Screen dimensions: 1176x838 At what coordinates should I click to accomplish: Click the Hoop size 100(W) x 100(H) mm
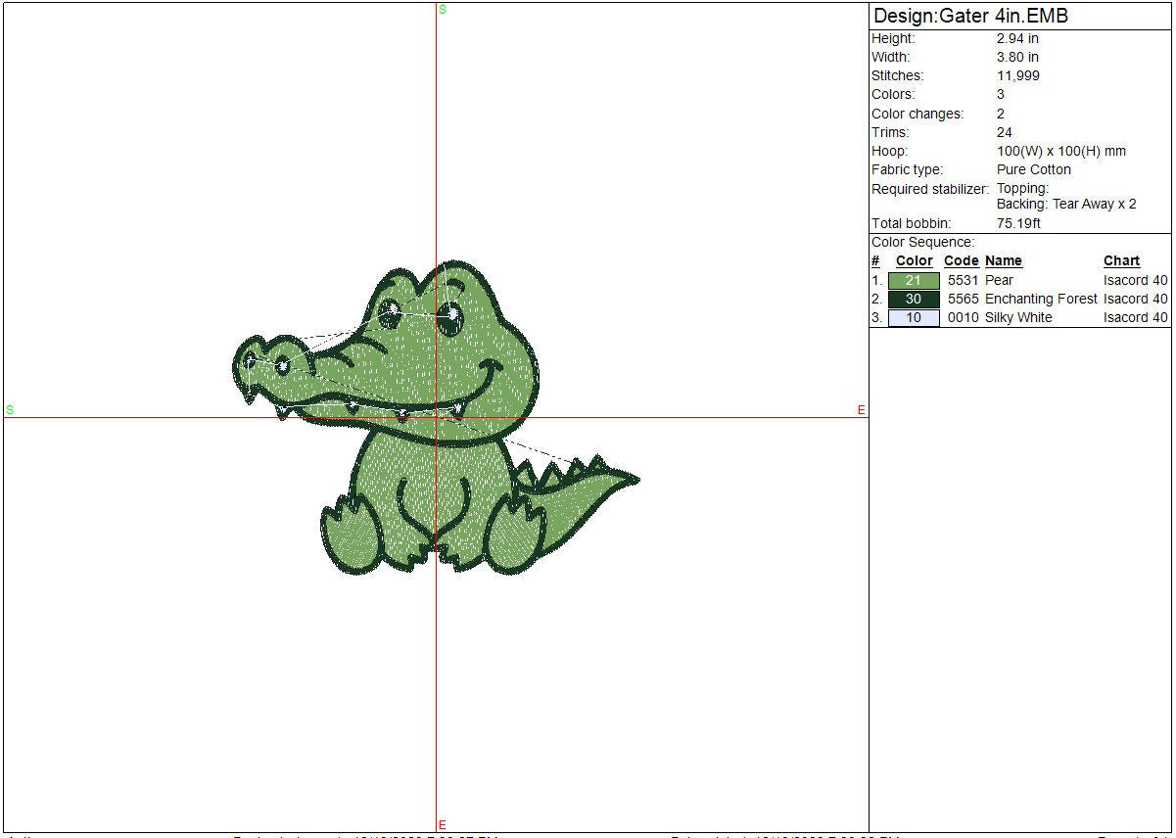[1060, 152]
